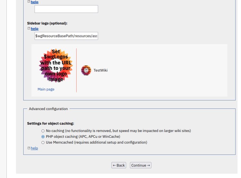
Task: Click the small logo icon beside TestWiki
Action: 86,70
